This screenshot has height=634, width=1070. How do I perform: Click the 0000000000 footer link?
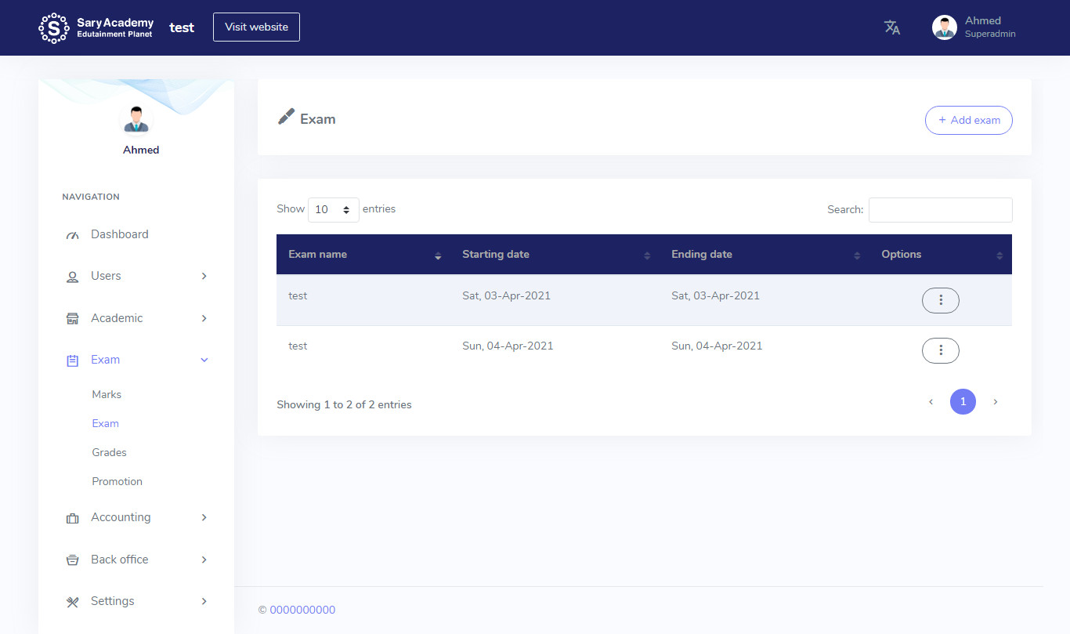click(302, 610)
